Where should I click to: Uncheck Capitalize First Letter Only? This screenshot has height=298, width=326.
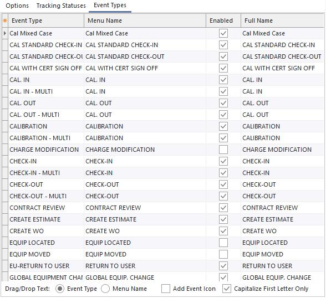click(x=227, y=289)
